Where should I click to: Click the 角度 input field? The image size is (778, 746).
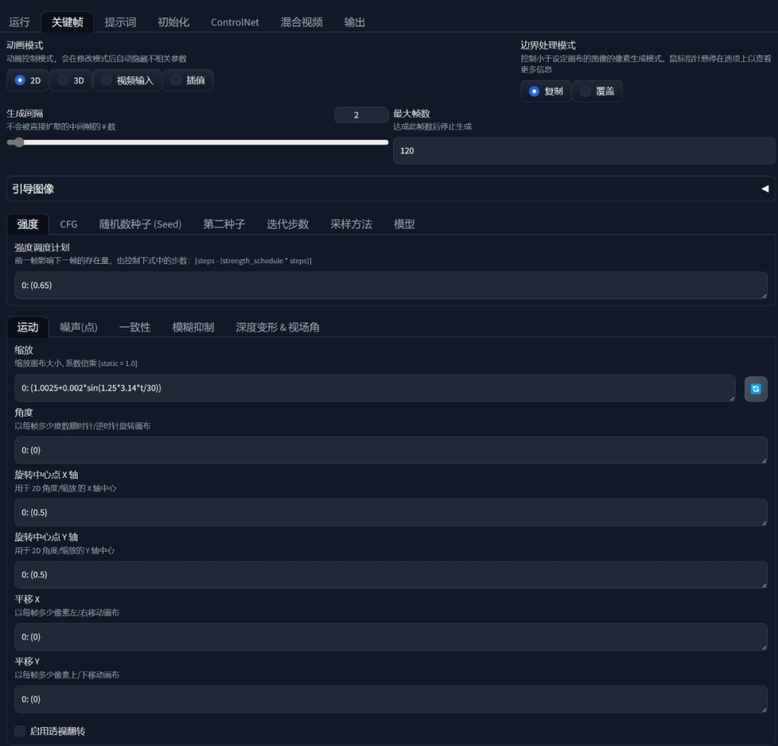click(x=391, y=450)
